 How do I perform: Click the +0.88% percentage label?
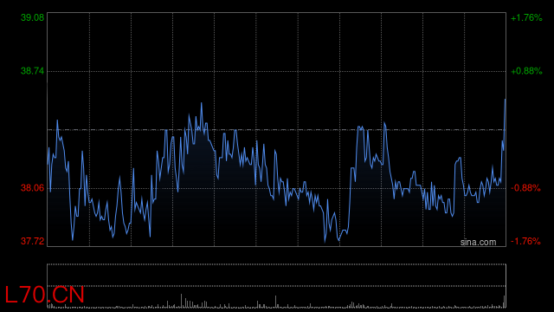click(x=526, y=71)
